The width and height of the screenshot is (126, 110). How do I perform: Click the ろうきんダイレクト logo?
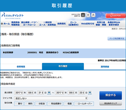(13, 16)
